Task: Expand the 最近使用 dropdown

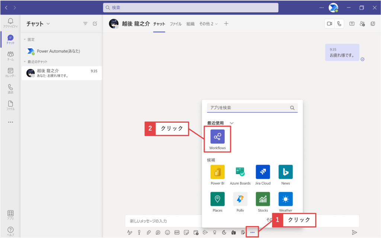Action: click(x=231, y=123)
